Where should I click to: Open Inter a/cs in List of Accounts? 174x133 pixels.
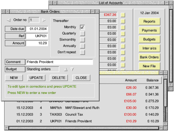click(x=149, y=48)
